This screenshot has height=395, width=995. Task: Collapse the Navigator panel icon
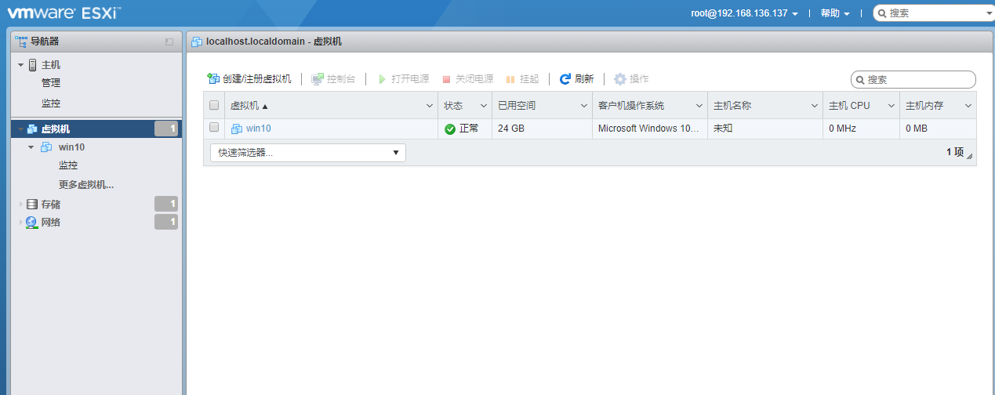(x=169, y=42)
